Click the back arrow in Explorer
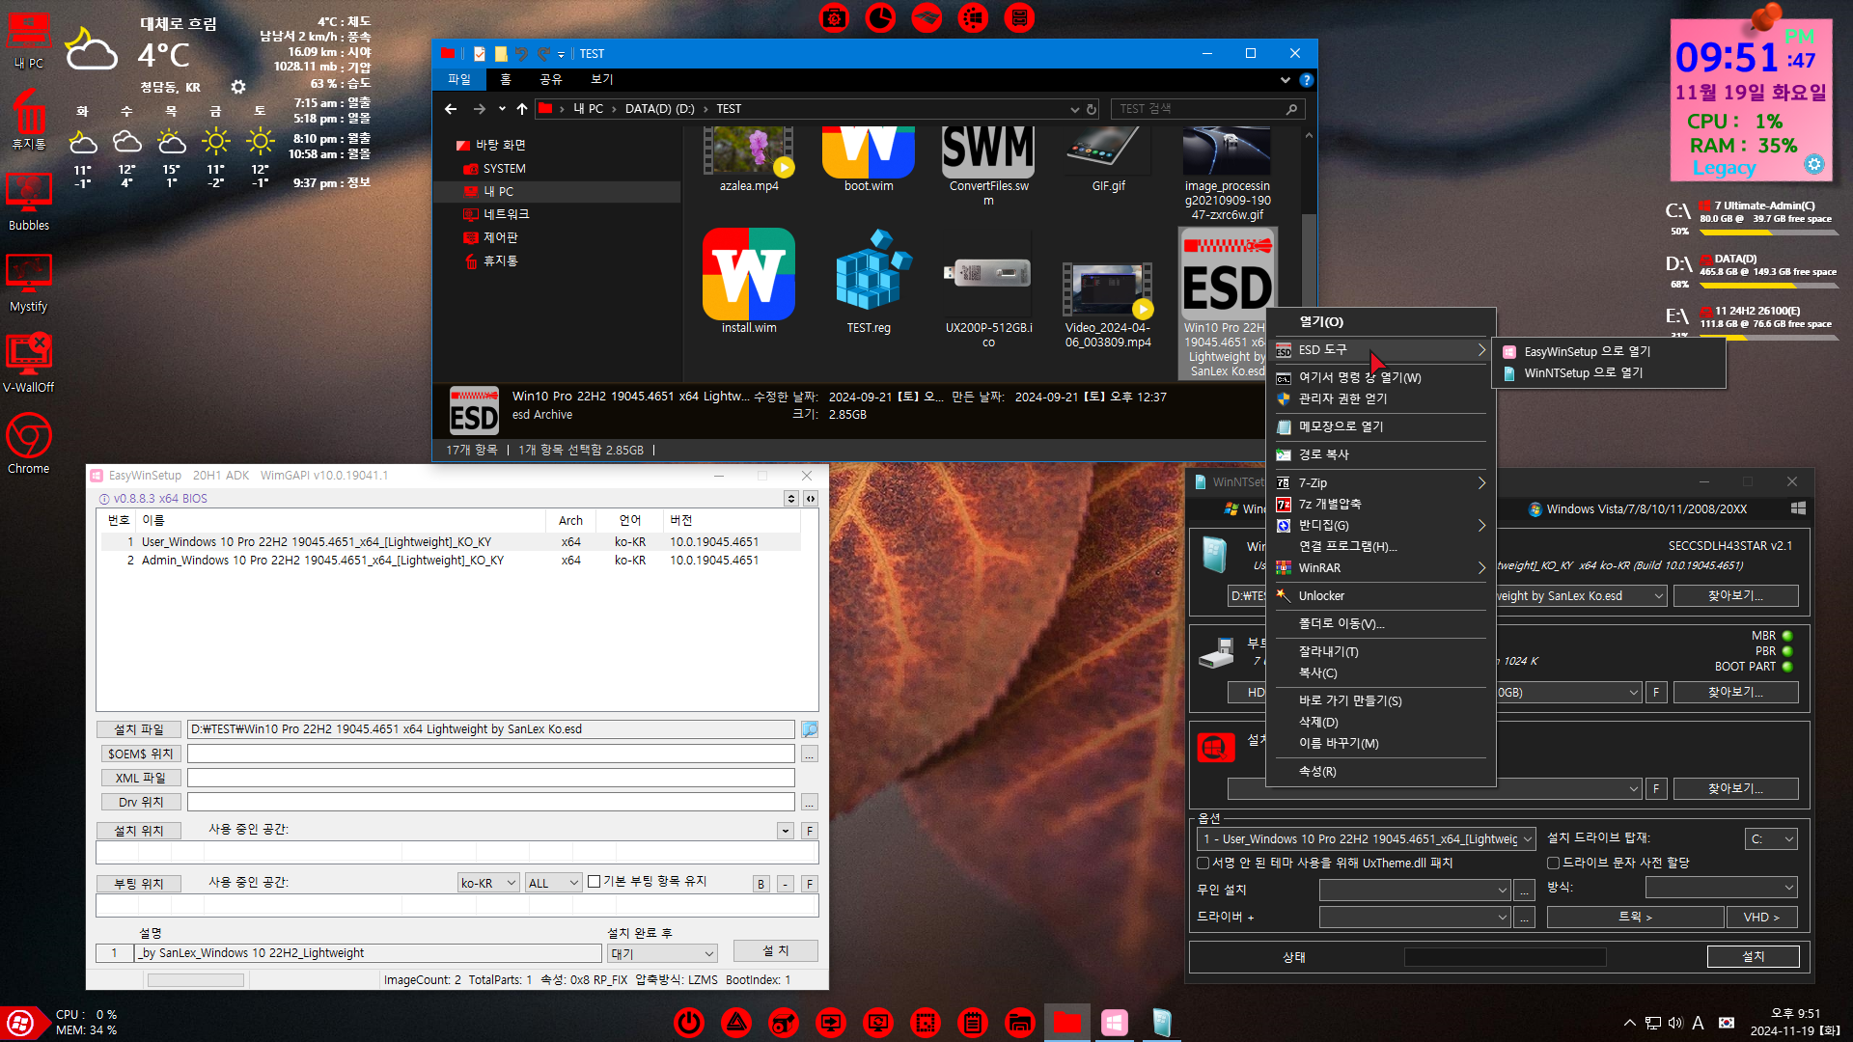Image resolution: width=1853 pixels, height=1042 pixels. [451, 109]
